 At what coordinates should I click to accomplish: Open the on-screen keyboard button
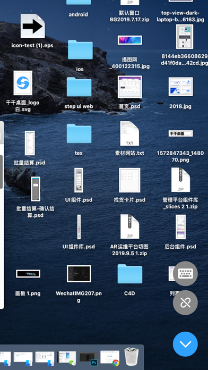pyautogui.click(x=185, y=273)
